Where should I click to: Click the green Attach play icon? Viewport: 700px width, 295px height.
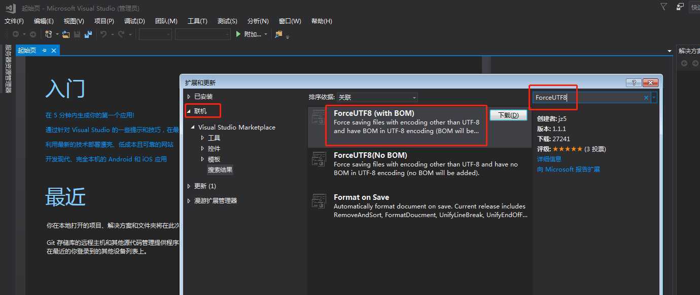(x=239, y=34)
